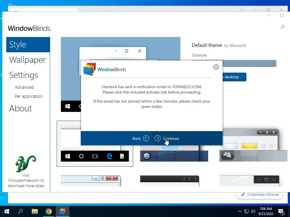290x217 pixels.
Task: Open the notification center
Action: click(281, 212)
